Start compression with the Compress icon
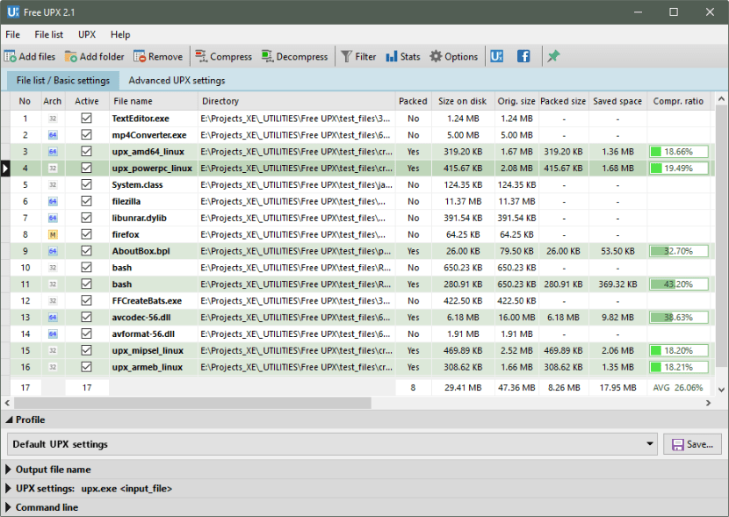Viewport: 729px width, 517px height. point(200,55)
